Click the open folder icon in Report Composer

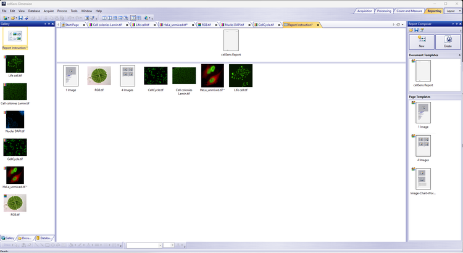click(411, 30)
